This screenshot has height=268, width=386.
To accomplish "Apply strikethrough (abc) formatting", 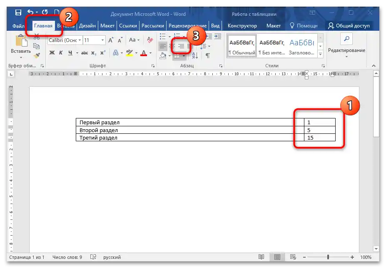I will tap(85, 53).
